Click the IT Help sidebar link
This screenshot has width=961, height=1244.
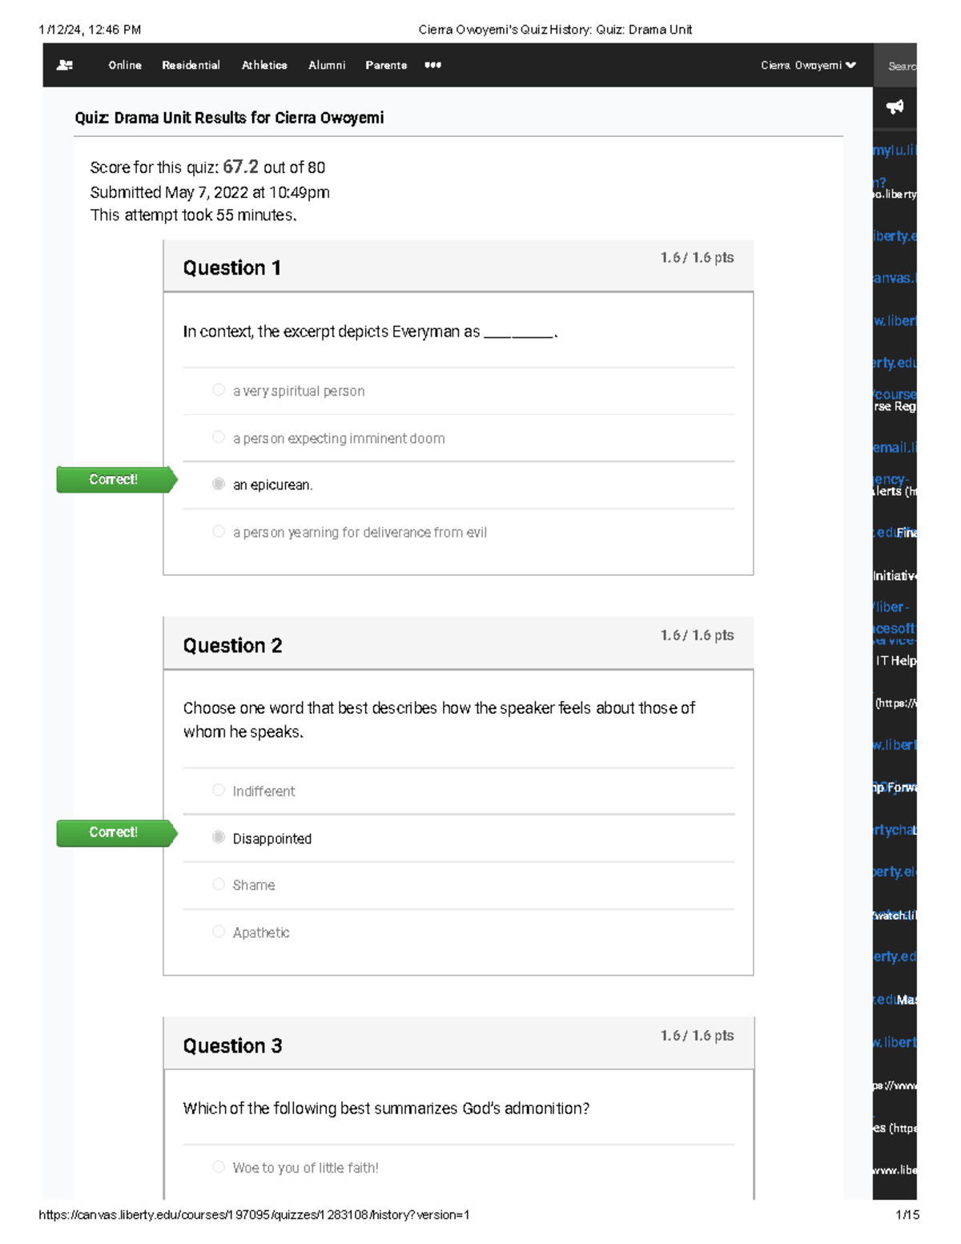click(896, 661)
